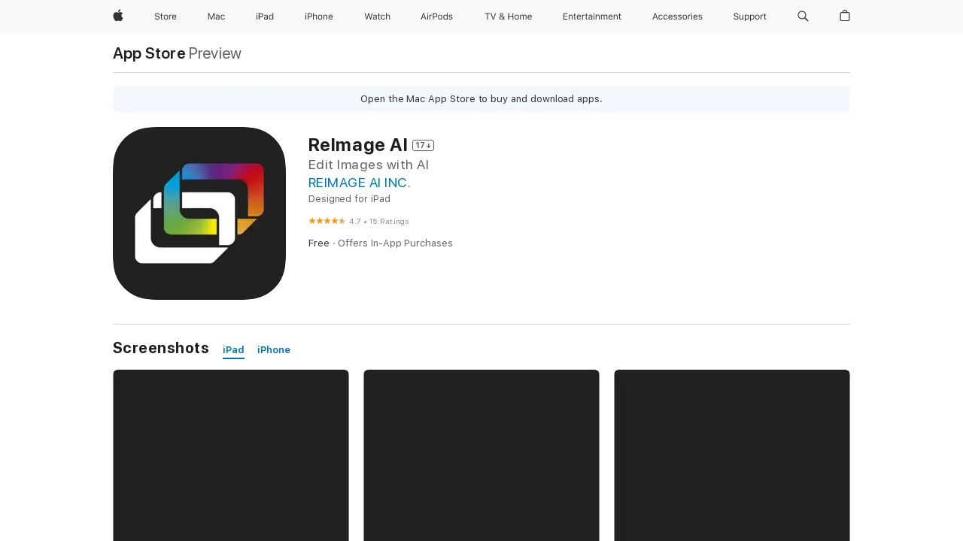Viewport: 963px width, 541px height.
Task: Switch to the iPhone screenshots tab
Action: point(274,349)
